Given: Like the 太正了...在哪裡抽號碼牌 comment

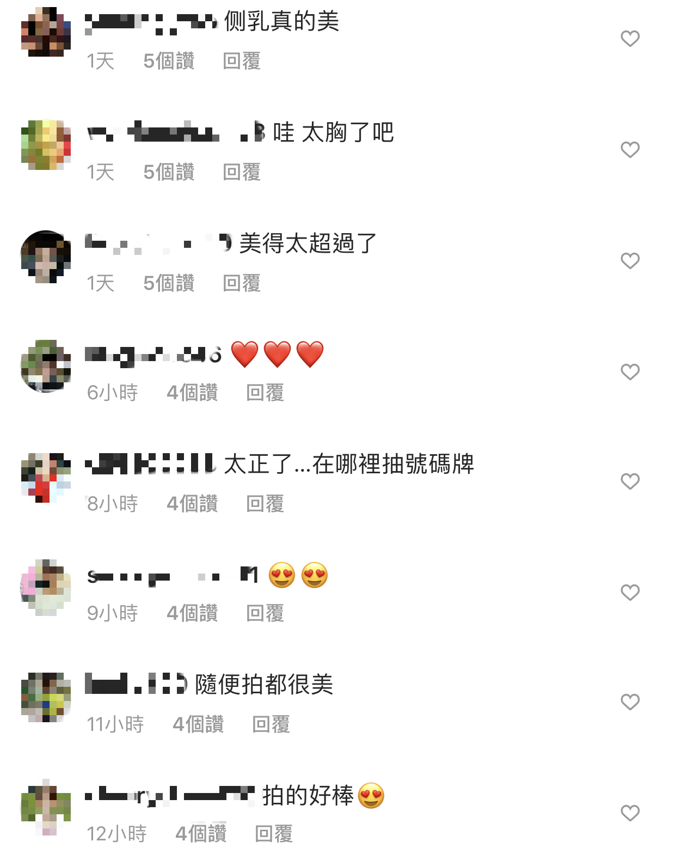Looking at the screenshot, I should 630,481.
